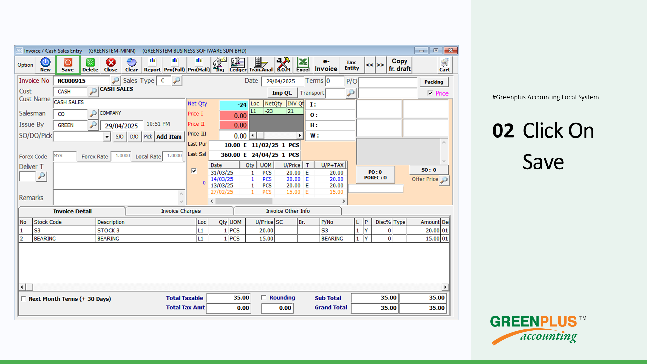Image resolution: width=647 pixels, height=364 pixels.
Task: Click the Date input field
Action: (282, 81)
